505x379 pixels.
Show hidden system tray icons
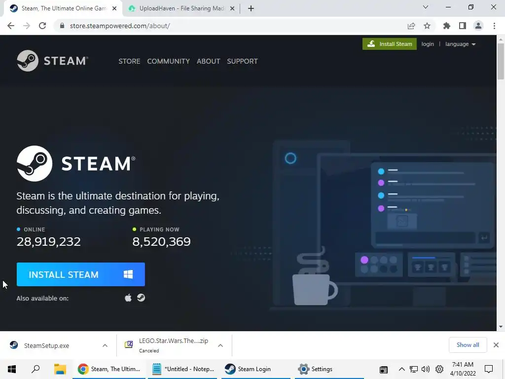[x=401, y=369]
